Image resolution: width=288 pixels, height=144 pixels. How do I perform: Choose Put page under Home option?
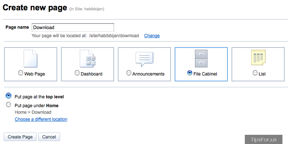point(8,105)
